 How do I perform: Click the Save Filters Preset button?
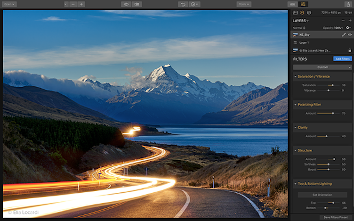pyautogui.click(x=335, y=217)
